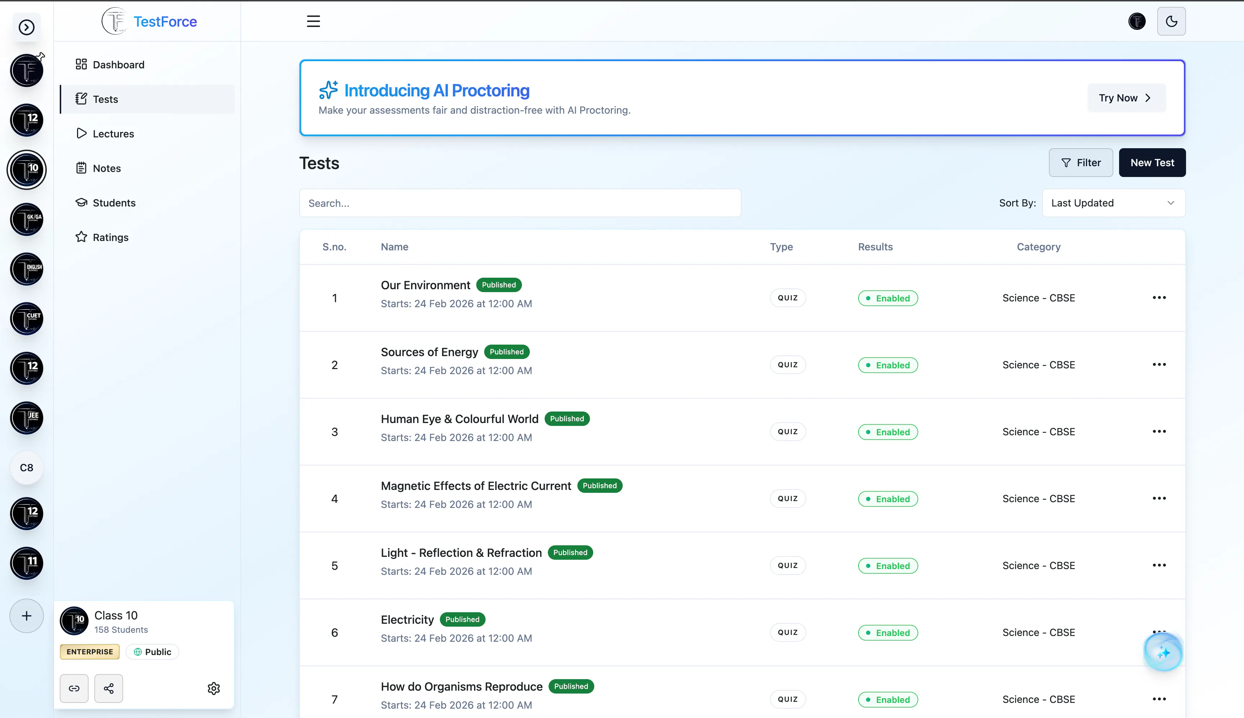The width and height of the screenshot is (1244, 718).
Task: Expand the left rail with arrow icon
Action: coord(27,27)
